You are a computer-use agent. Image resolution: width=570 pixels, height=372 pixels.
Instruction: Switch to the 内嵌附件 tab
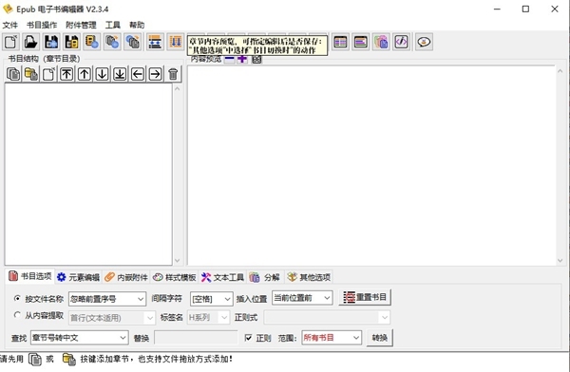point(126,277)
